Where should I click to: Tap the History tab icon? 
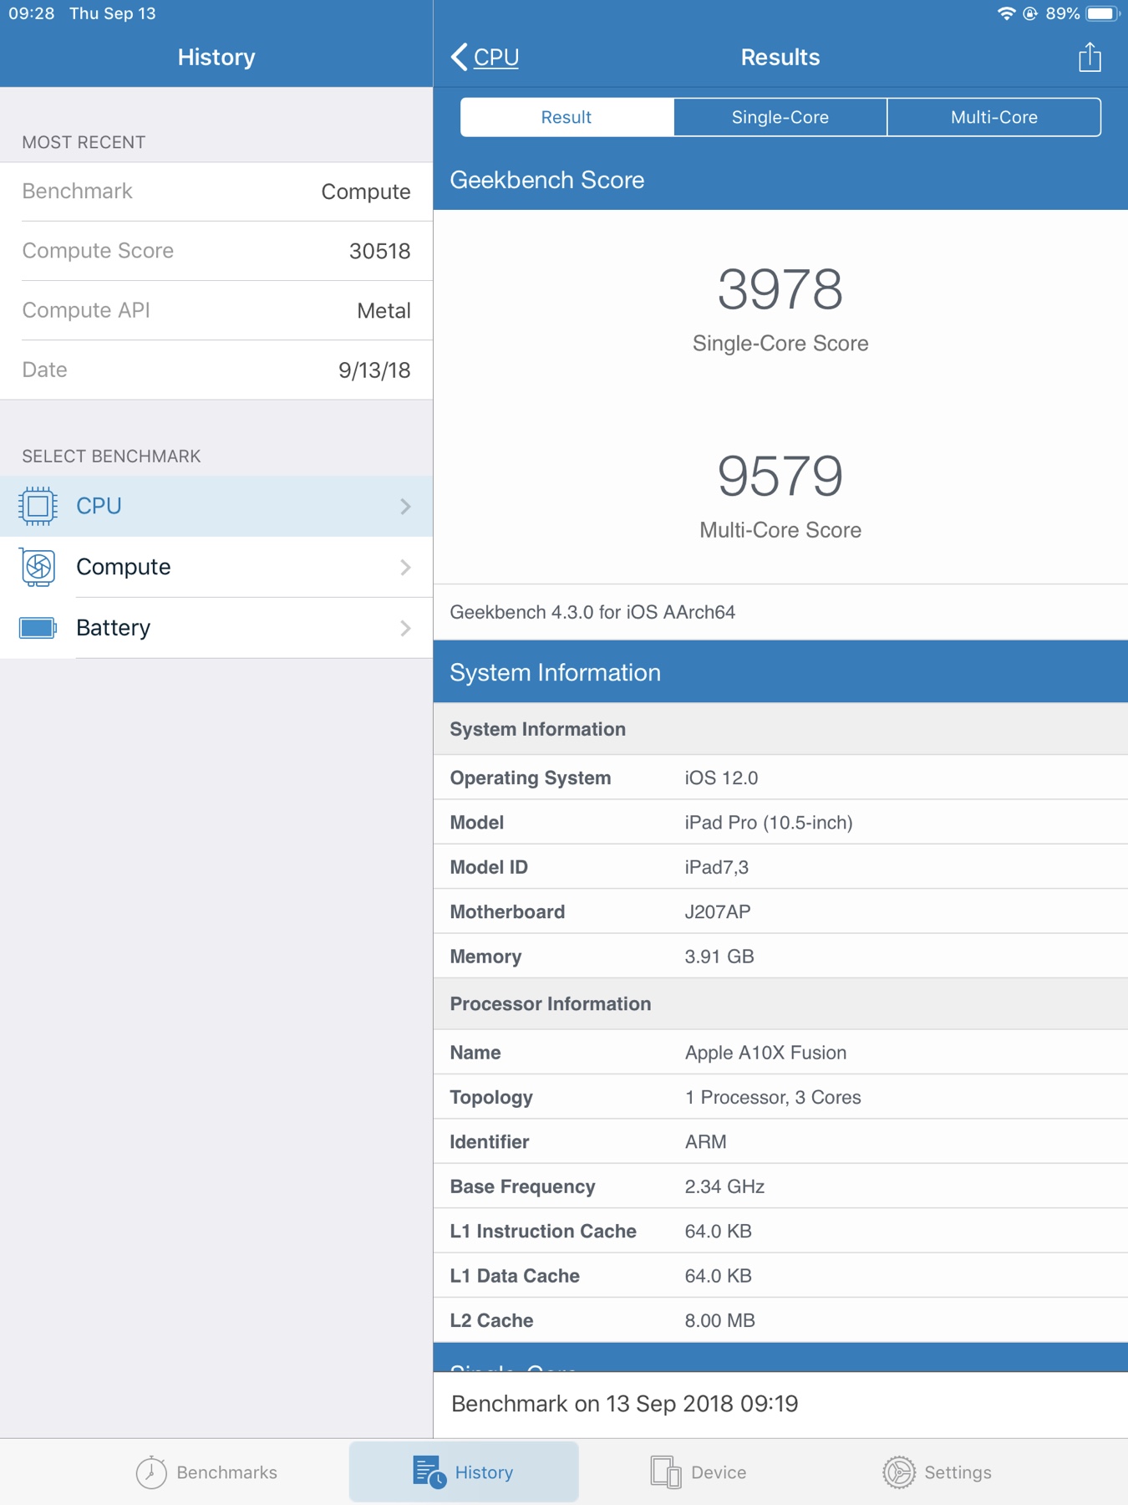point(429,1472)
